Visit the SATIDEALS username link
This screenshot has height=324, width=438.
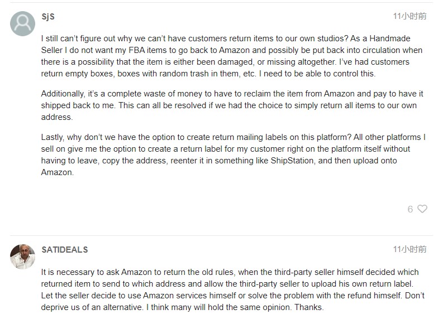point(65,250)
